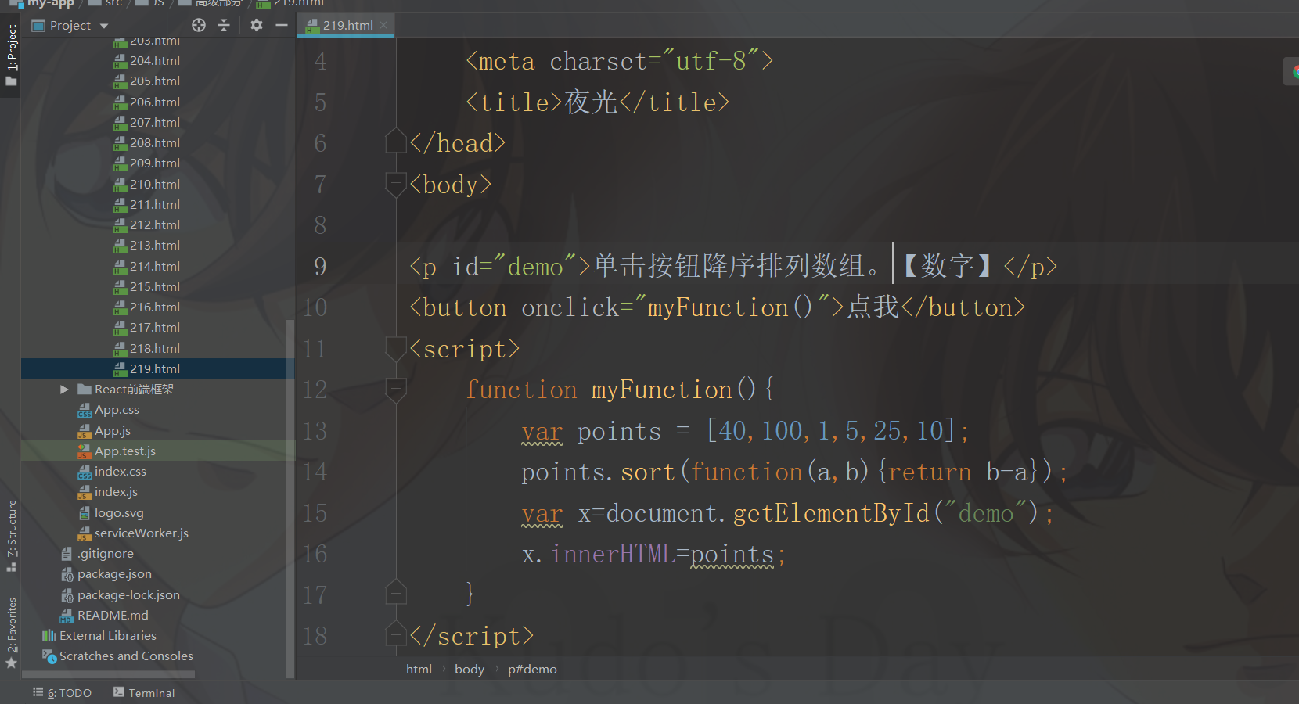Collapse the </head> fold marker on line 6
1299x704 pixels.
396,141
